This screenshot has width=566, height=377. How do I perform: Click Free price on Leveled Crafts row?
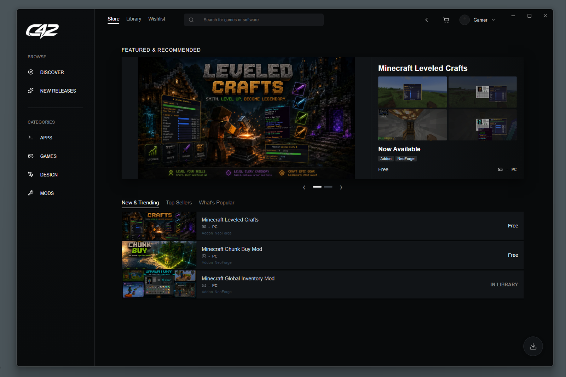pos(513,226)
